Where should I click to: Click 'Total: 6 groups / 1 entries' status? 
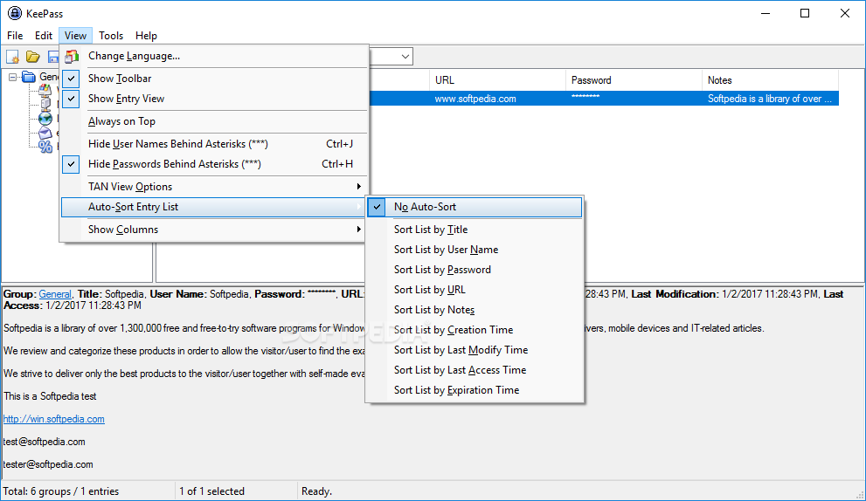tap(61, 491)
